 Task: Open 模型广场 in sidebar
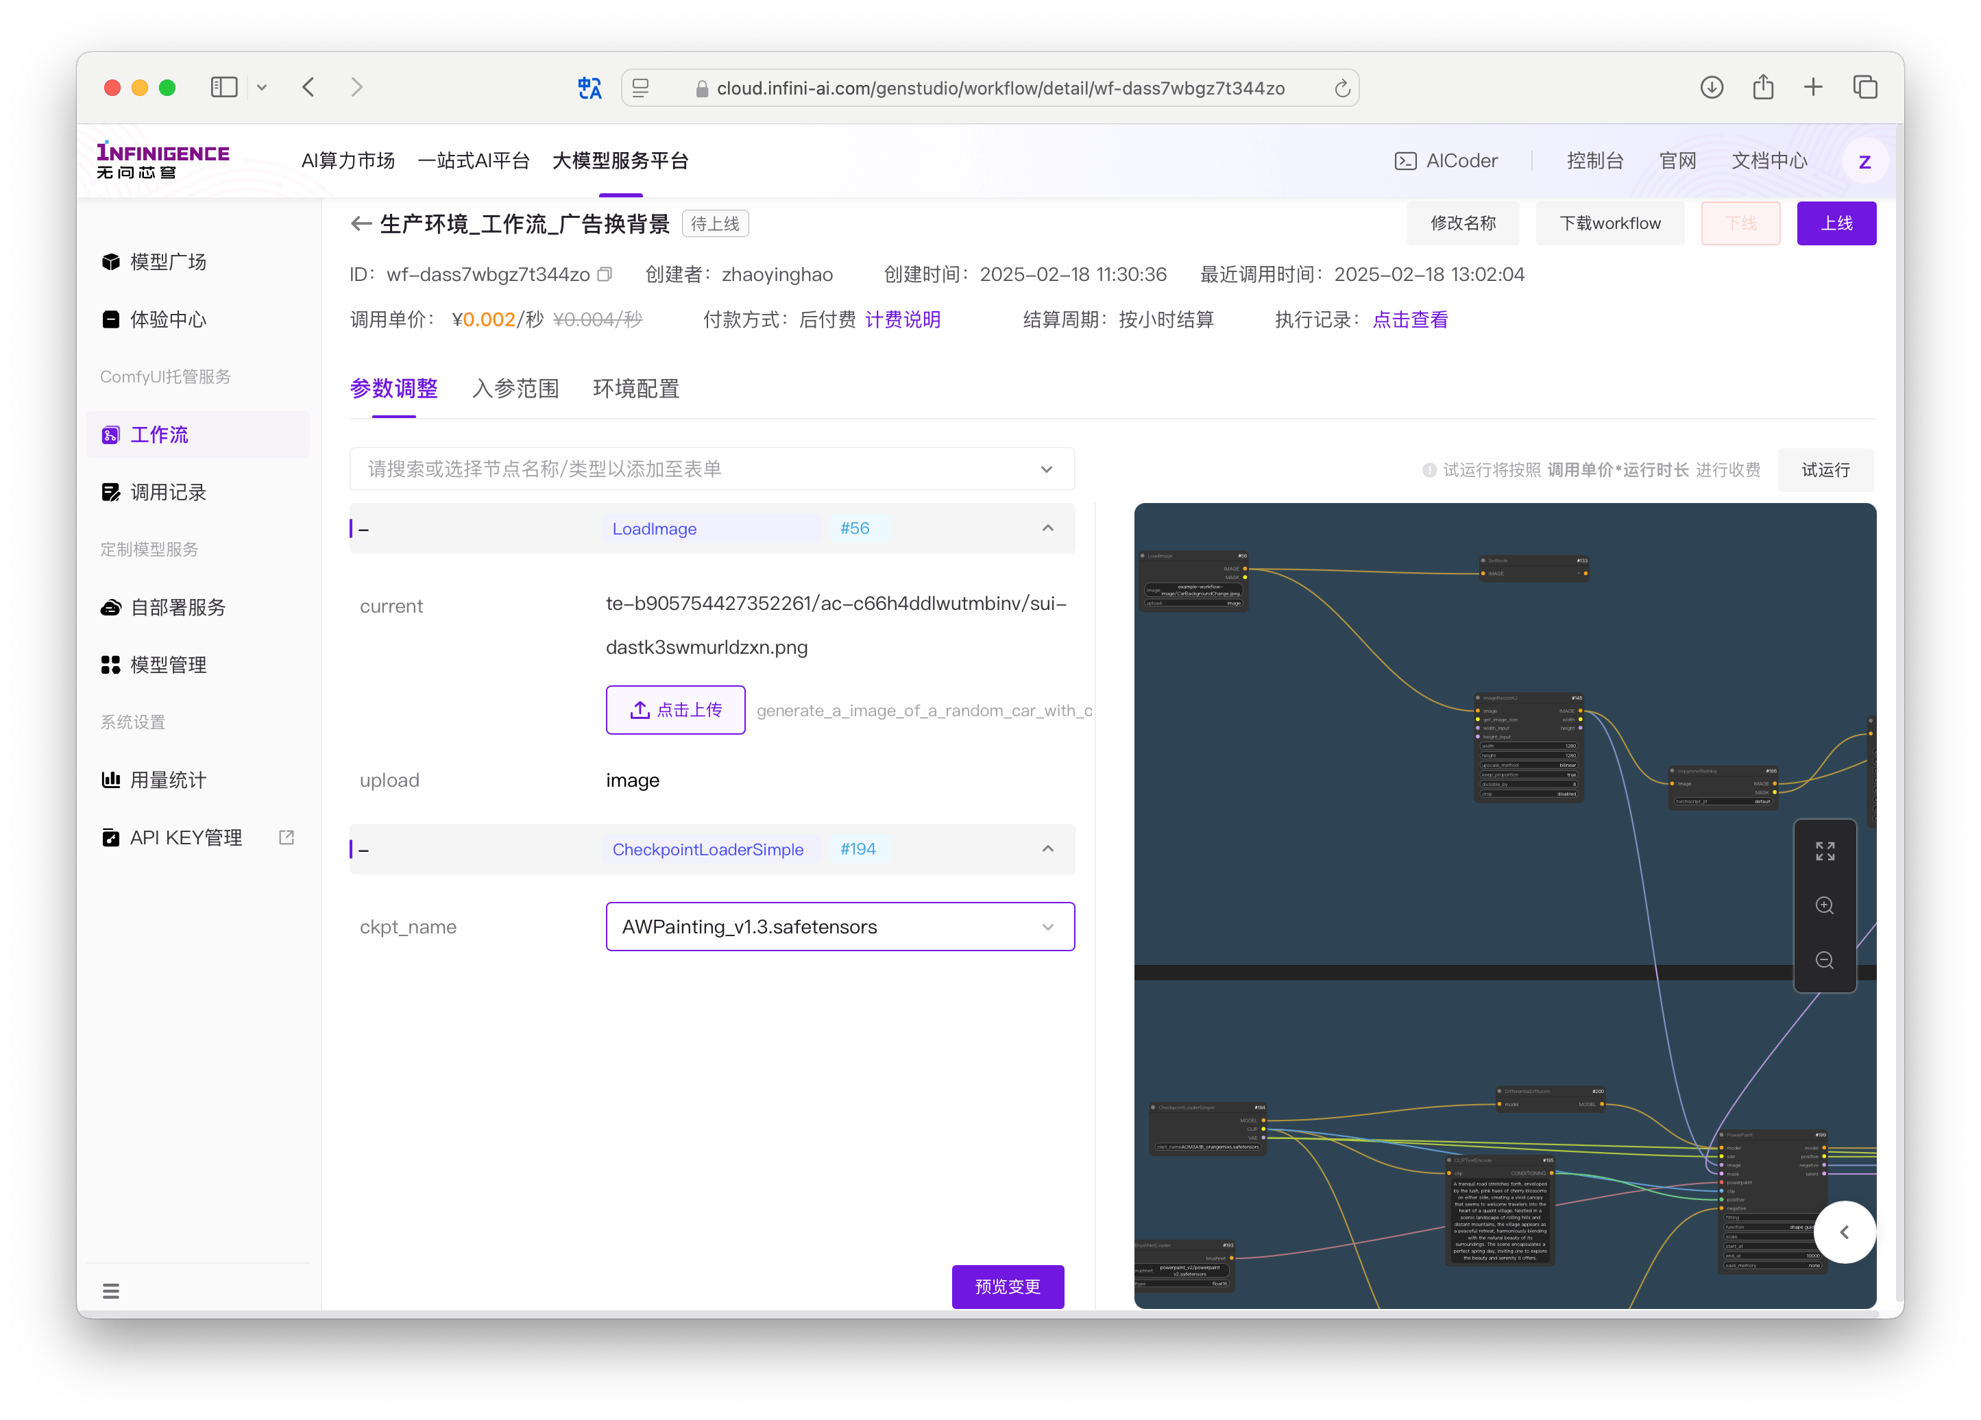(x=198, y=262)
